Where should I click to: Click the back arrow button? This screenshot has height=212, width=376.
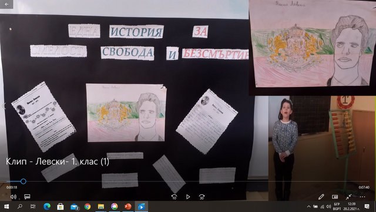(x=6, y=4)
